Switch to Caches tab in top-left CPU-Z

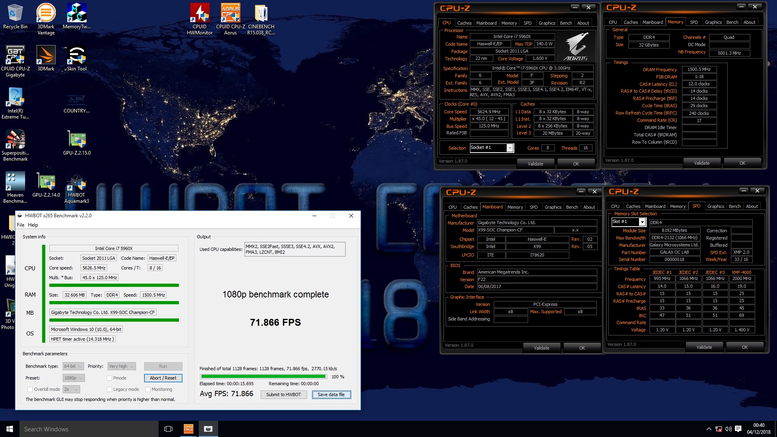pyautogui.click(x=464, y=23)
